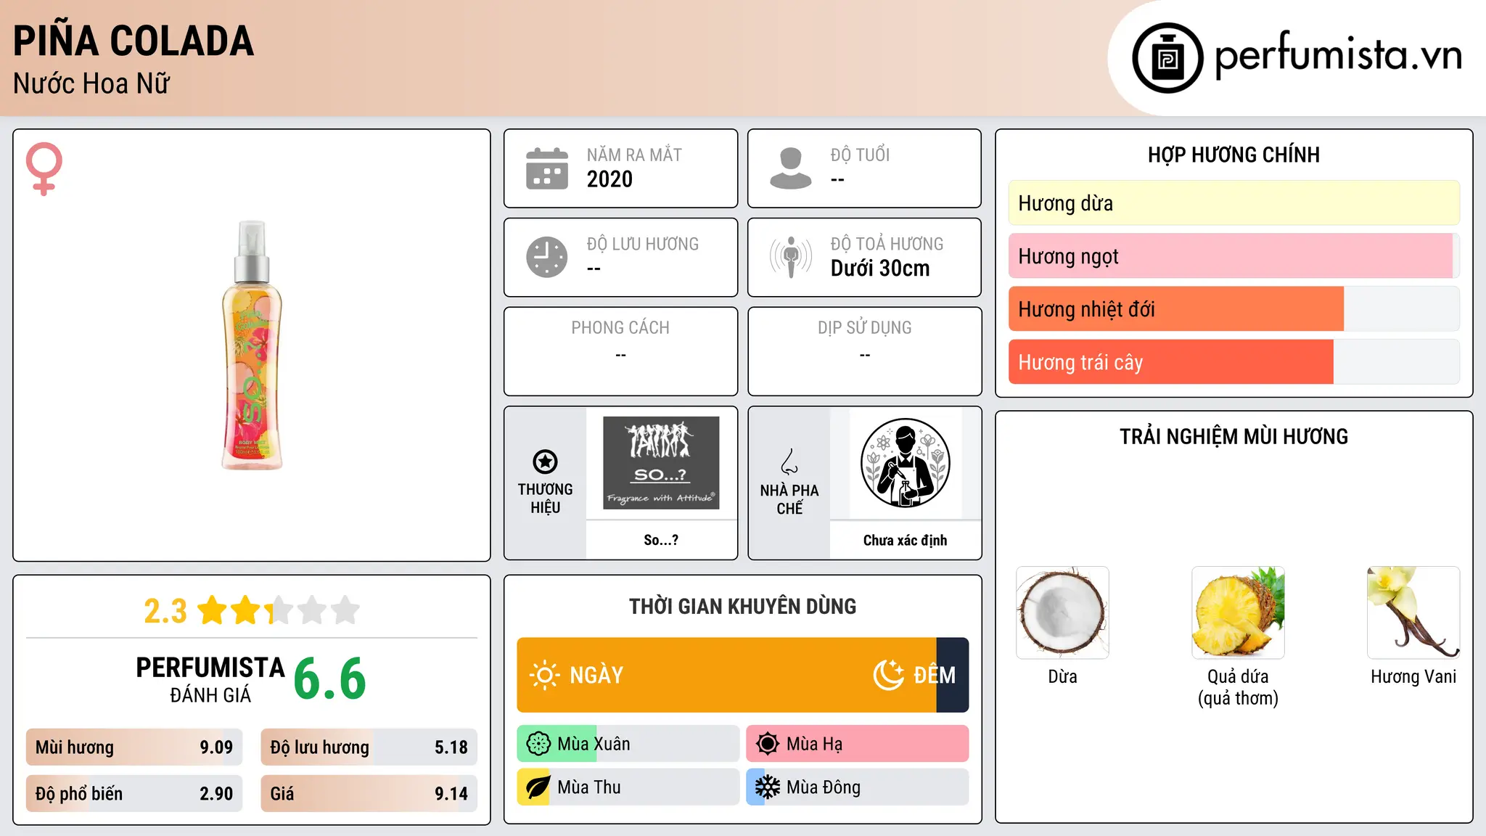Click the 2.3 star rating number

pyautogui.click(x=165, y=611)
